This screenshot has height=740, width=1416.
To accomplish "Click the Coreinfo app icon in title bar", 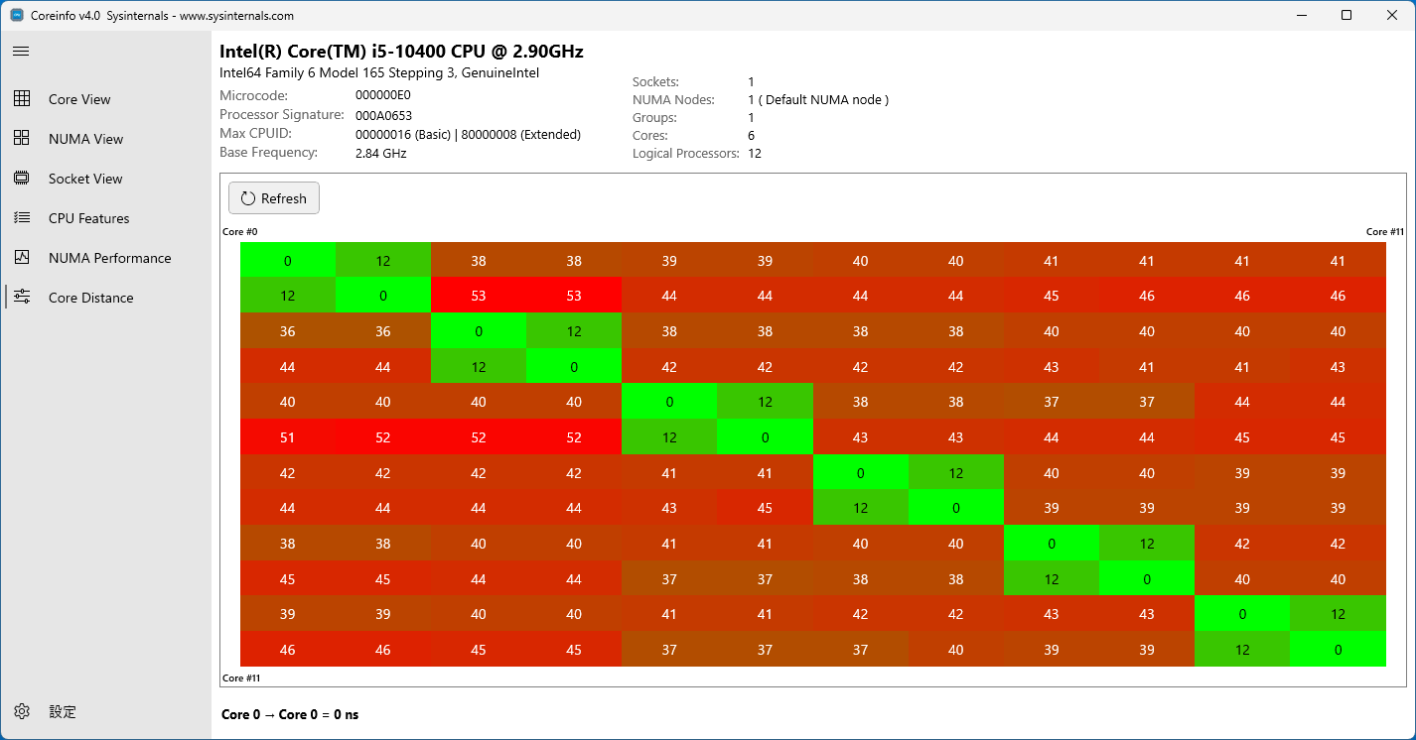I will [x=17, y=16].
